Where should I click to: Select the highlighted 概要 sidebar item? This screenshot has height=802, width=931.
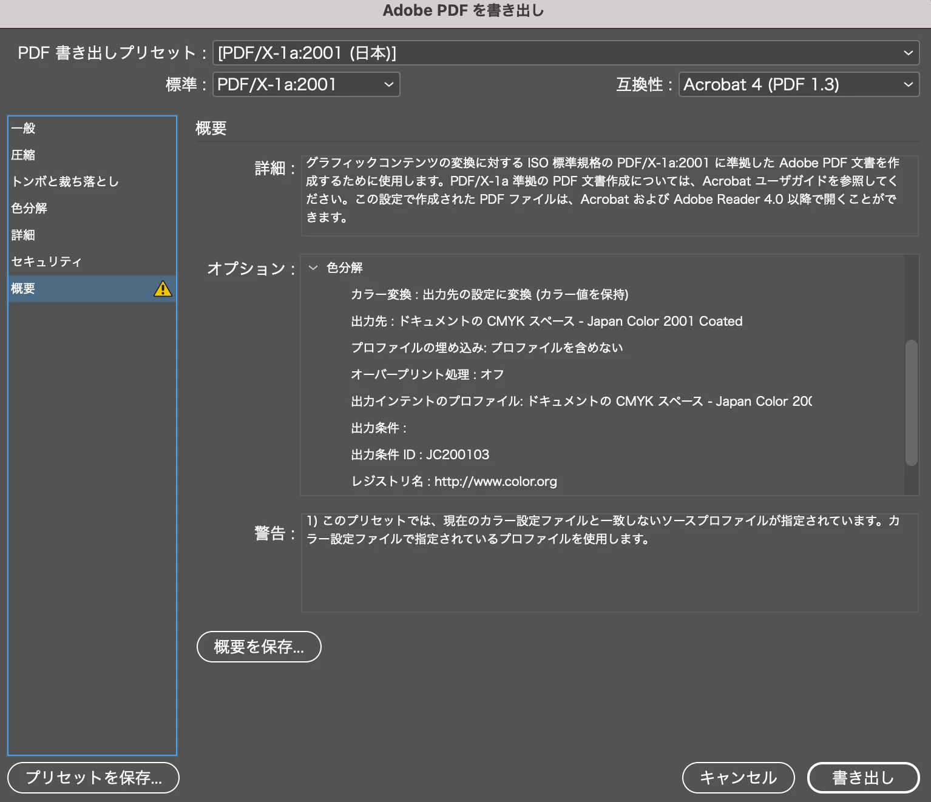92,289
